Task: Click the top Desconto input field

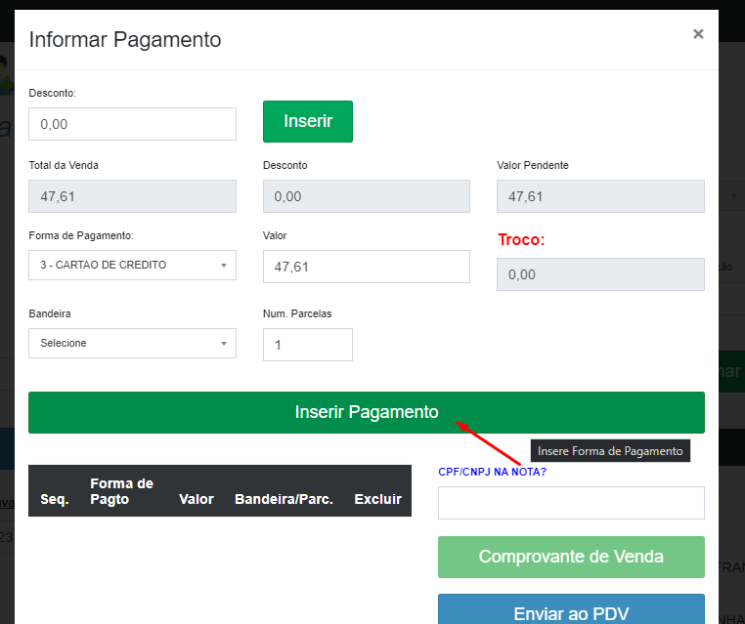Action: tap(132, 124)
